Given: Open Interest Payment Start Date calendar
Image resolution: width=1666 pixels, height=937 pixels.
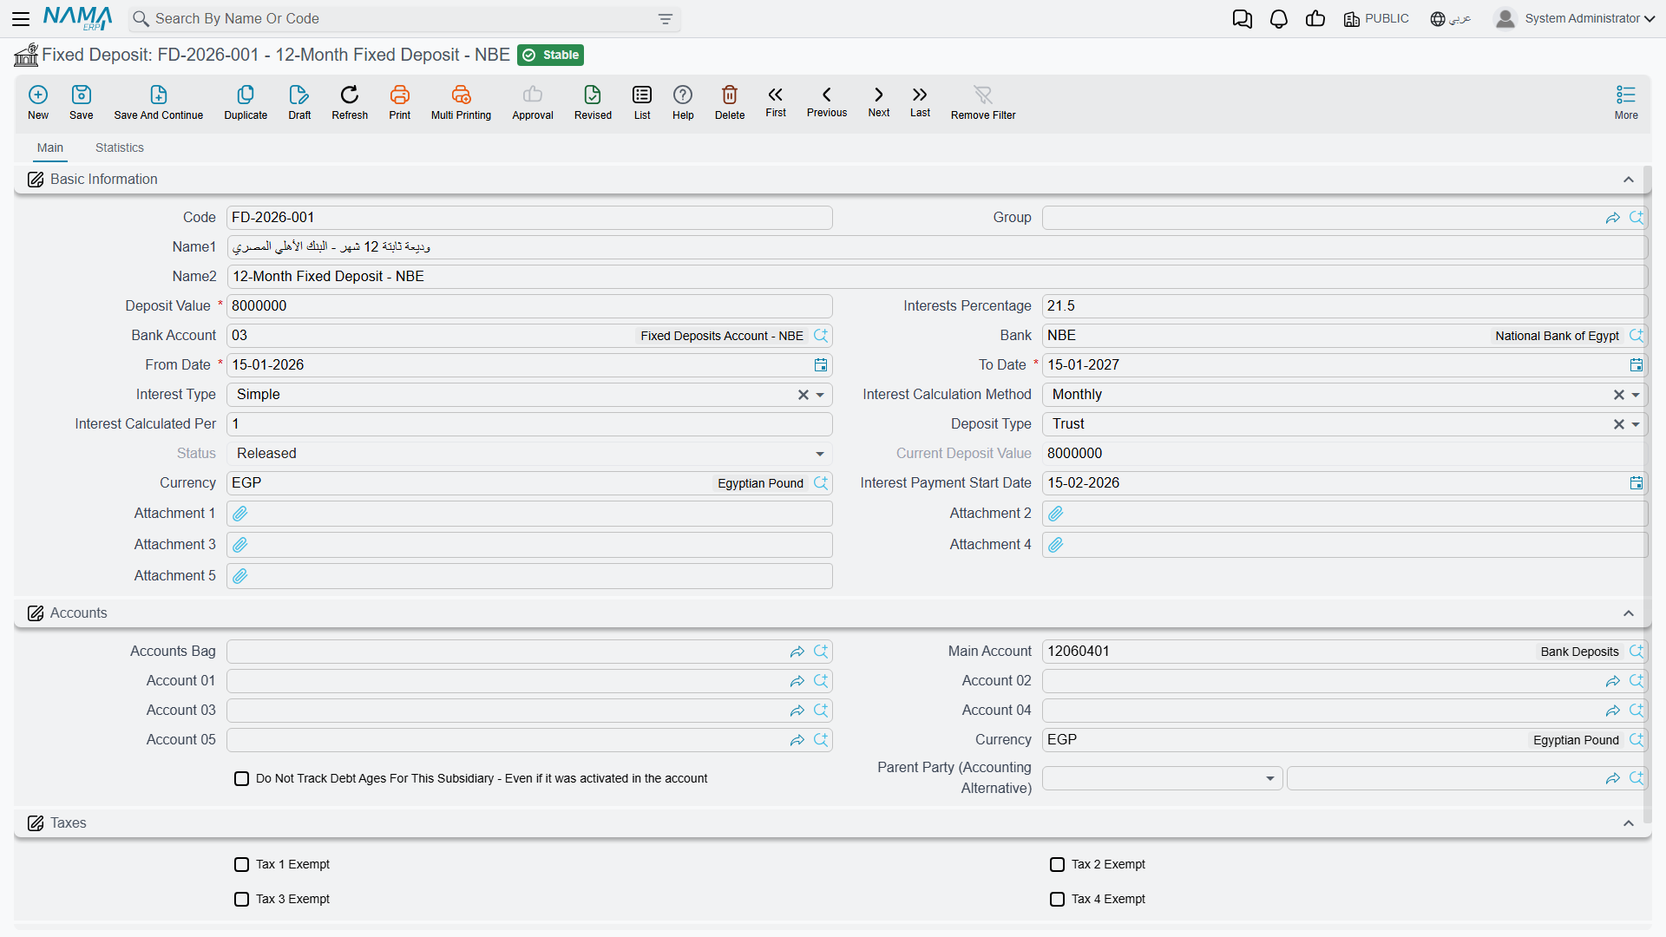Looking at the screenshot, I should point(1636,483).
